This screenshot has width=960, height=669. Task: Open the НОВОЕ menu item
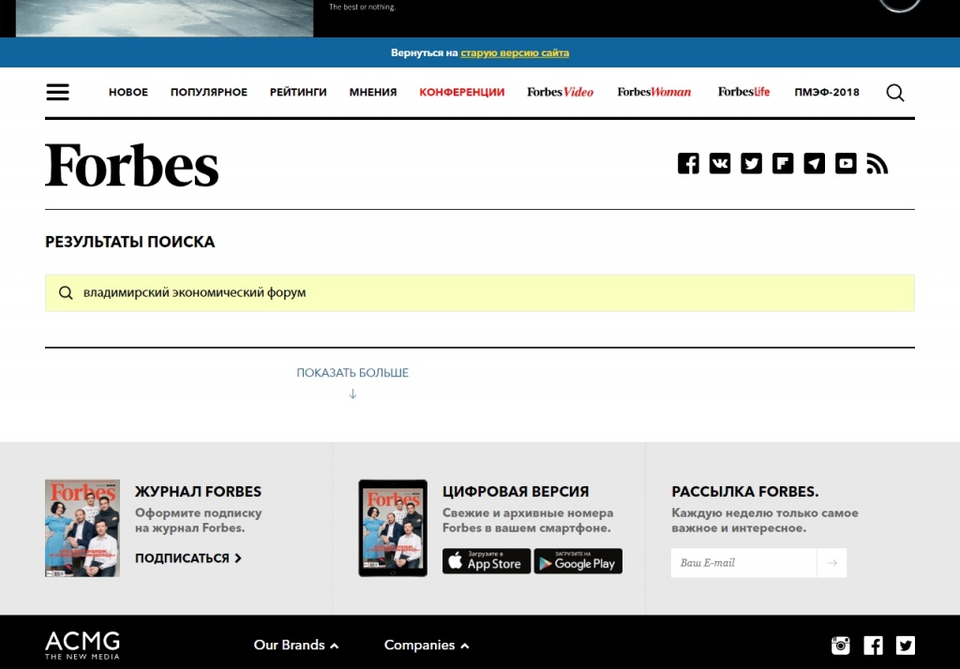click(128, 92)
